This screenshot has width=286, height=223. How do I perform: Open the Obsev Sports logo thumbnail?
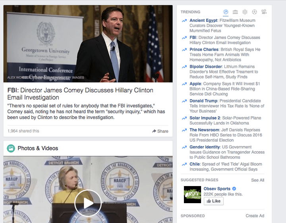(192, 194)
